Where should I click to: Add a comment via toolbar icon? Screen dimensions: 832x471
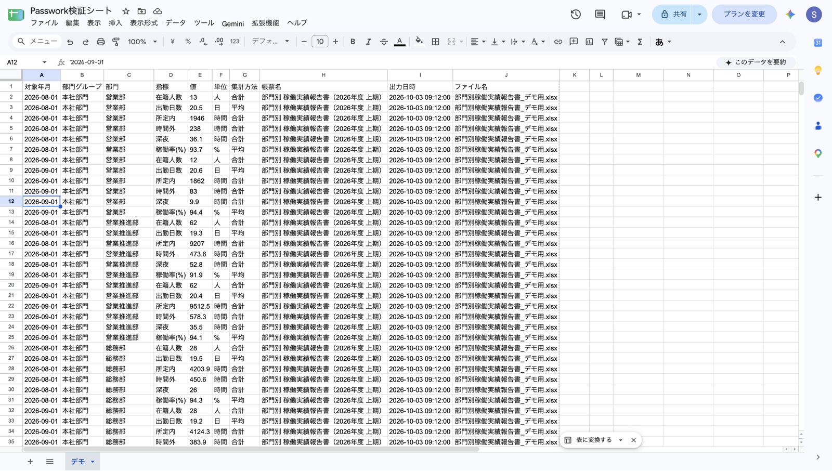[574, 42]
